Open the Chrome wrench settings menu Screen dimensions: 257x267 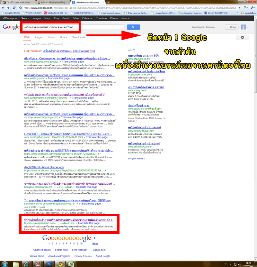coord(253,8)
